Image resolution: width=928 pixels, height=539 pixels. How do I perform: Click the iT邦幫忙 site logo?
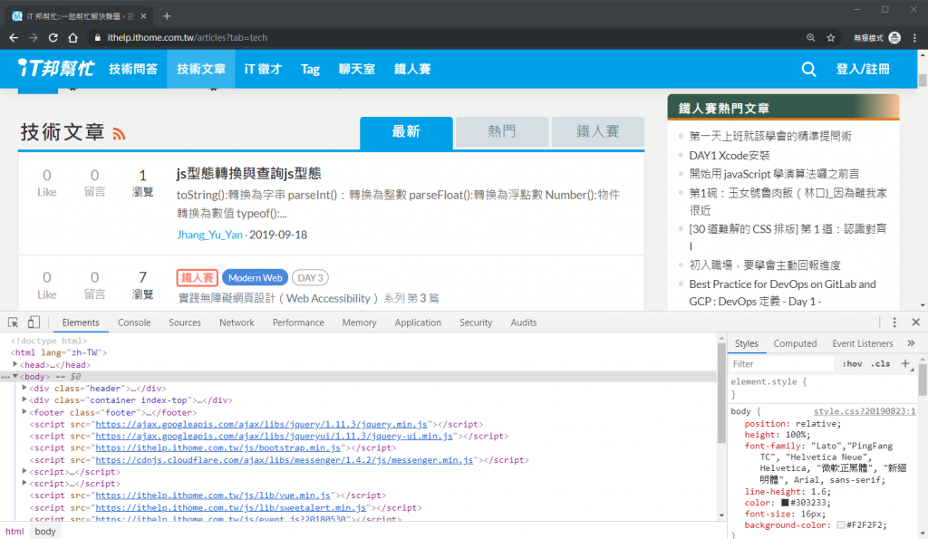point(55,69)
